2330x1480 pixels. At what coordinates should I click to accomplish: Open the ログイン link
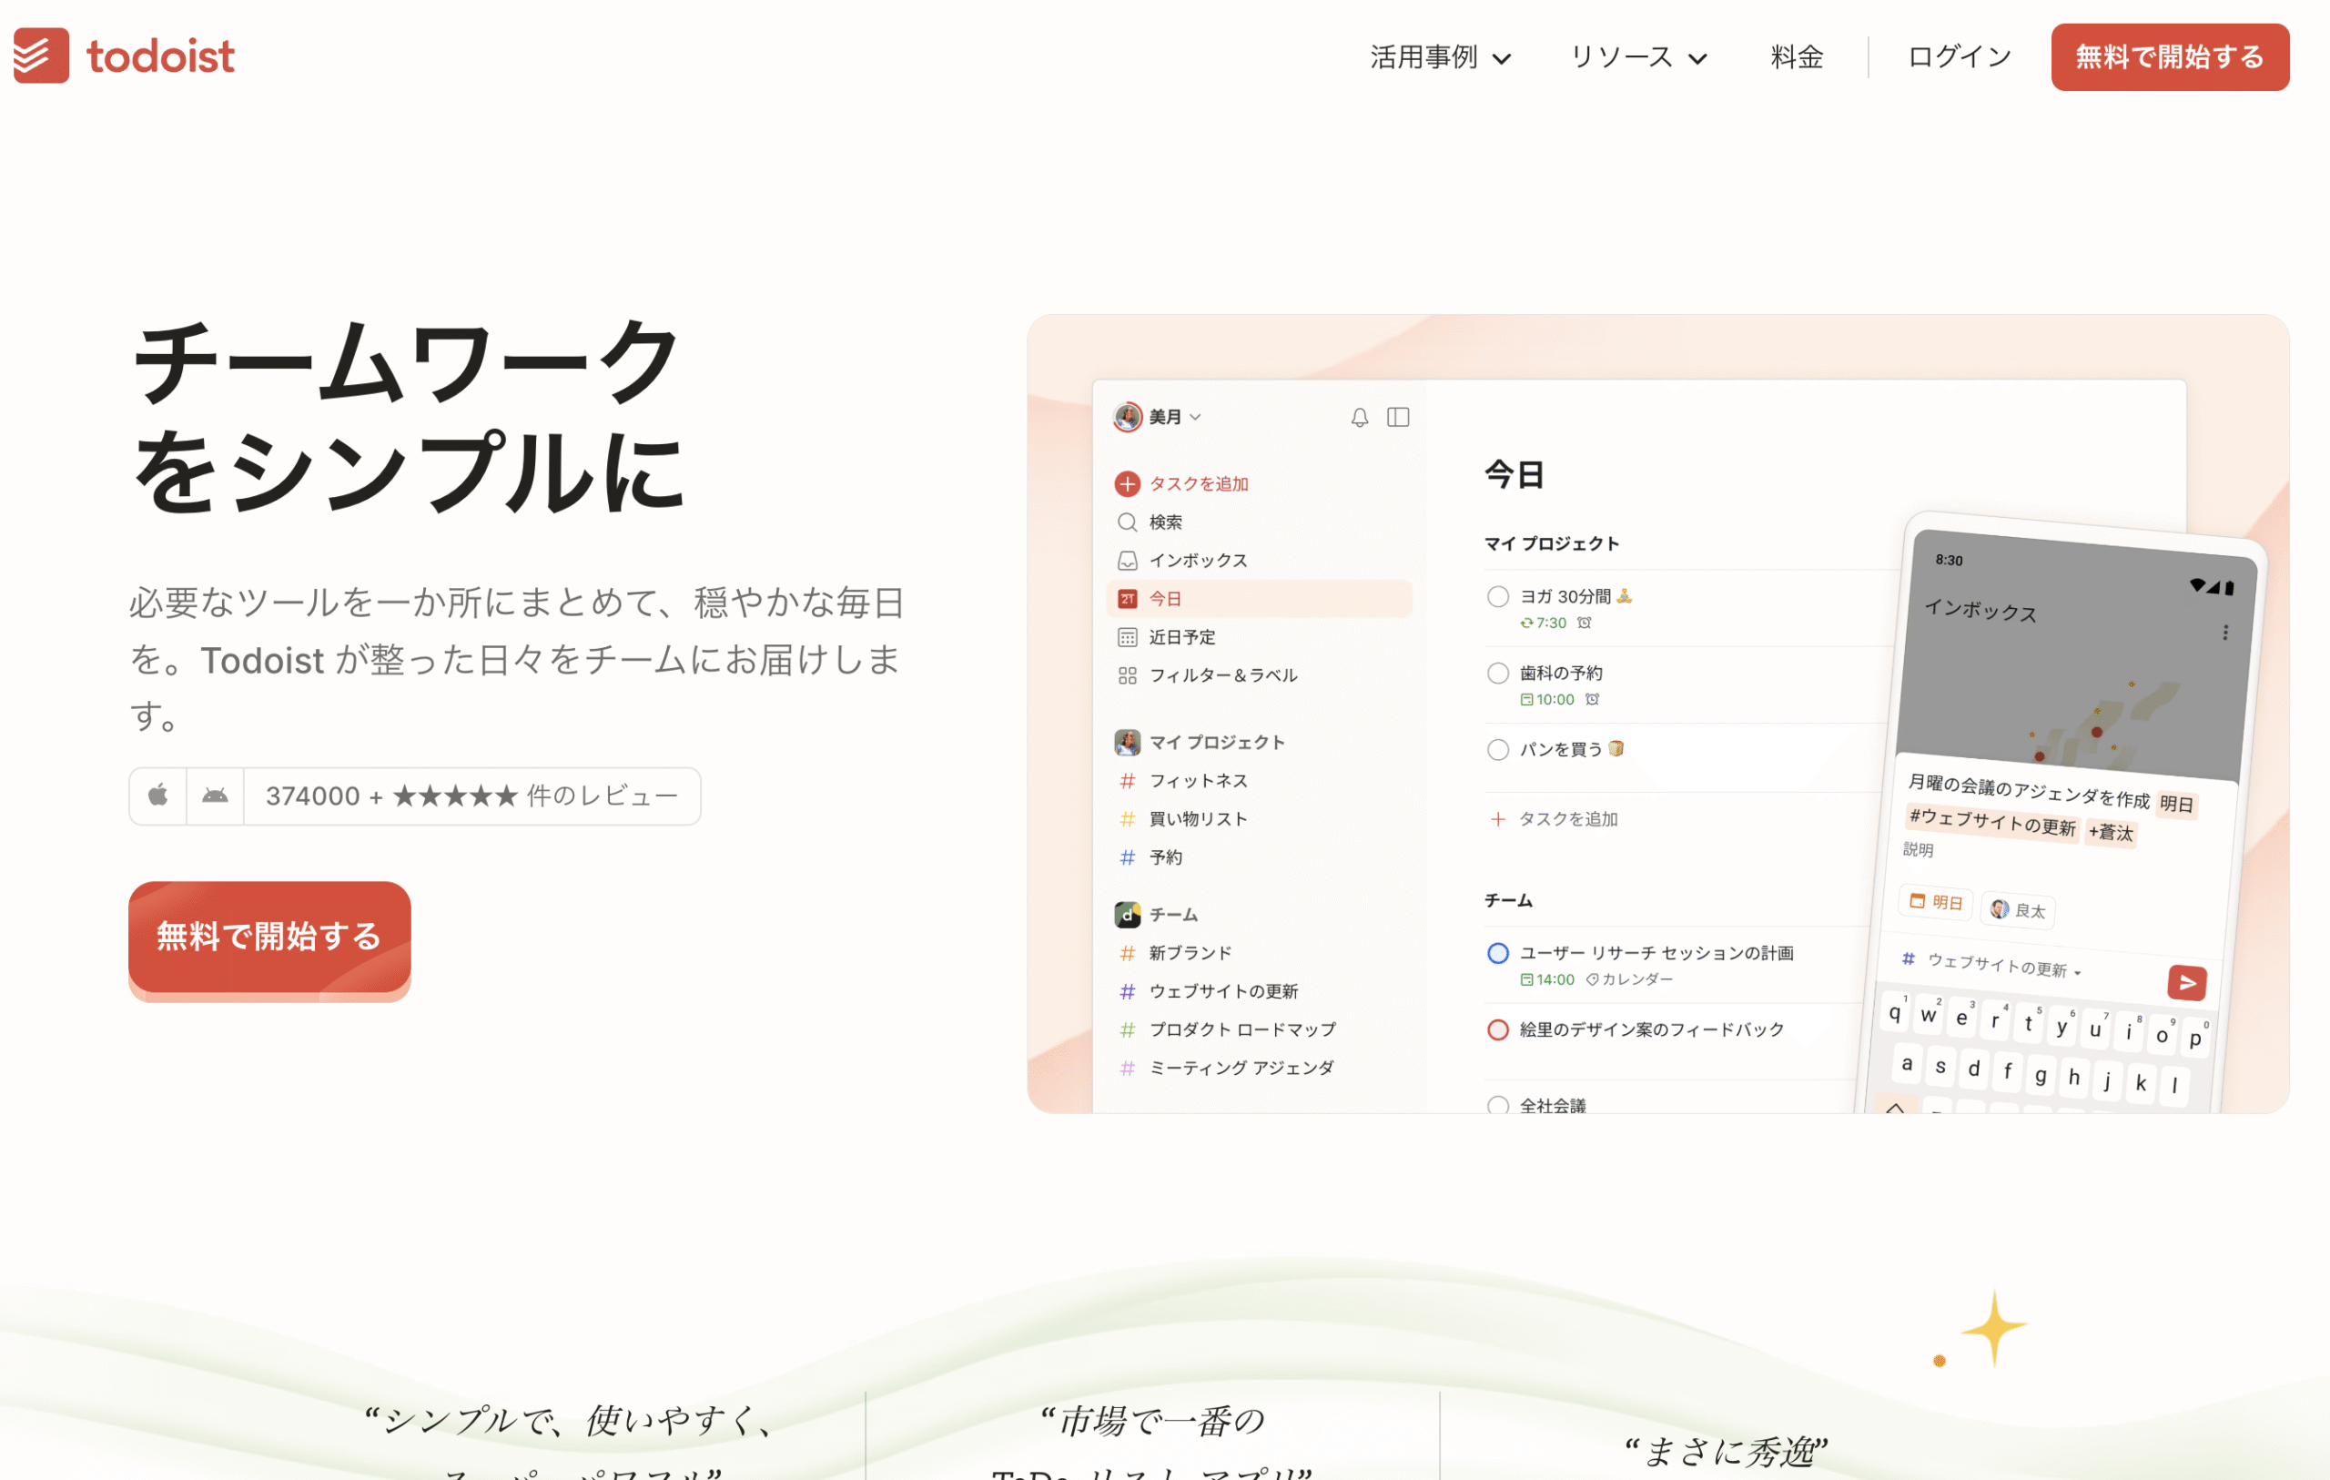(1959, 57)
